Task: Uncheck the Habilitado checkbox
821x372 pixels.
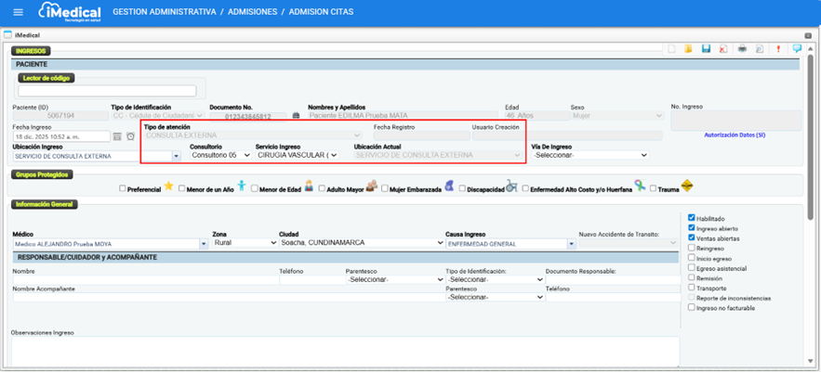Action: (x=692, y=218)
